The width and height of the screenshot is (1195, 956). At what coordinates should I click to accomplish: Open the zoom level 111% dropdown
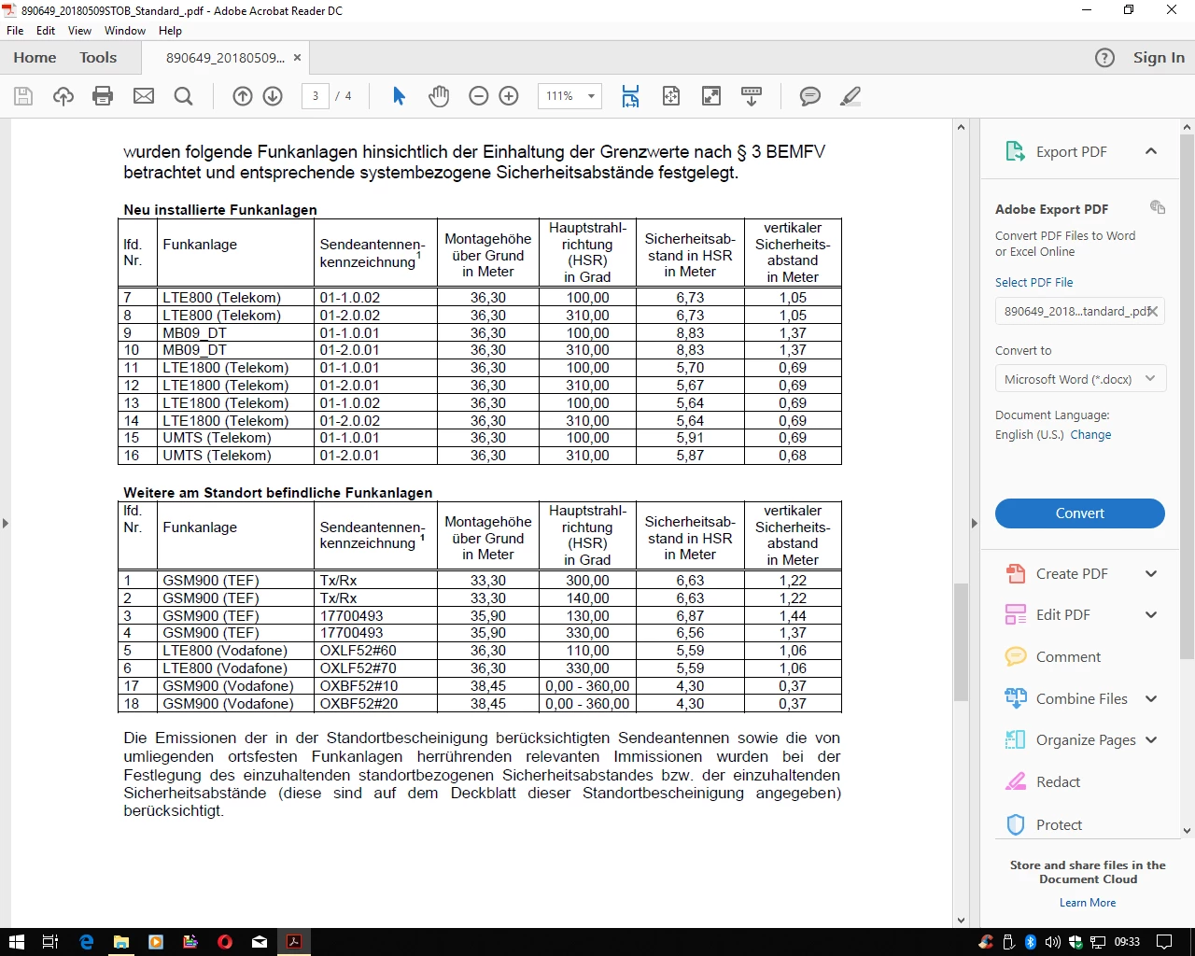click(x=569, y=96)
